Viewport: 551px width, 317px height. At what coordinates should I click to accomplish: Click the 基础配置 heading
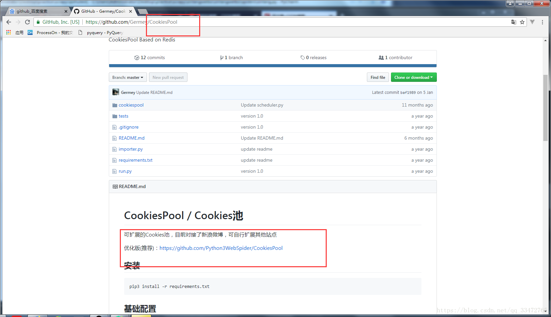pyautogui.click(x=140, y=309)
